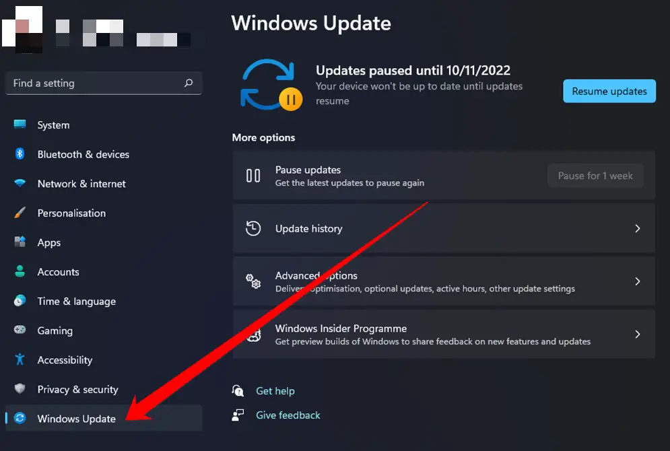Open Time & language settings
The height and width of the screenshot is (451, 670).
click(104, 301)
